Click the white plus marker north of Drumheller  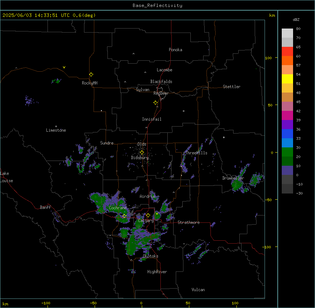(x=224, y=137)
